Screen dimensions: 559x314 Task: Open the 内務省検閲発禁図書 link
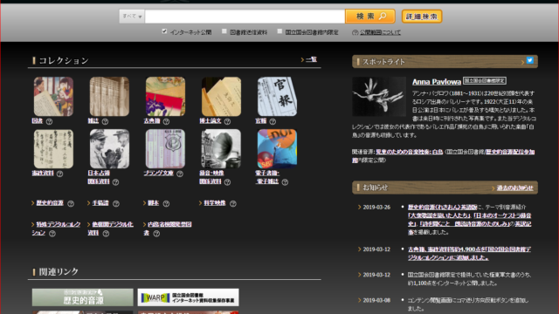pos(168,229)
